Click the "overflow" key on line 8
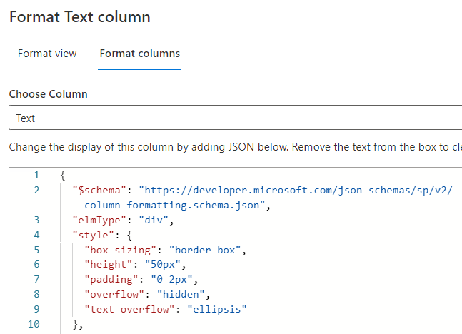462x334 pixels. [x=114, y=294]
